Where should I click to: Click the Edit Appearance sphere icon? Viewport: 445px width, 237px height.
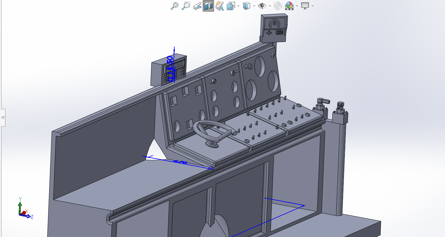pos(277,6)
